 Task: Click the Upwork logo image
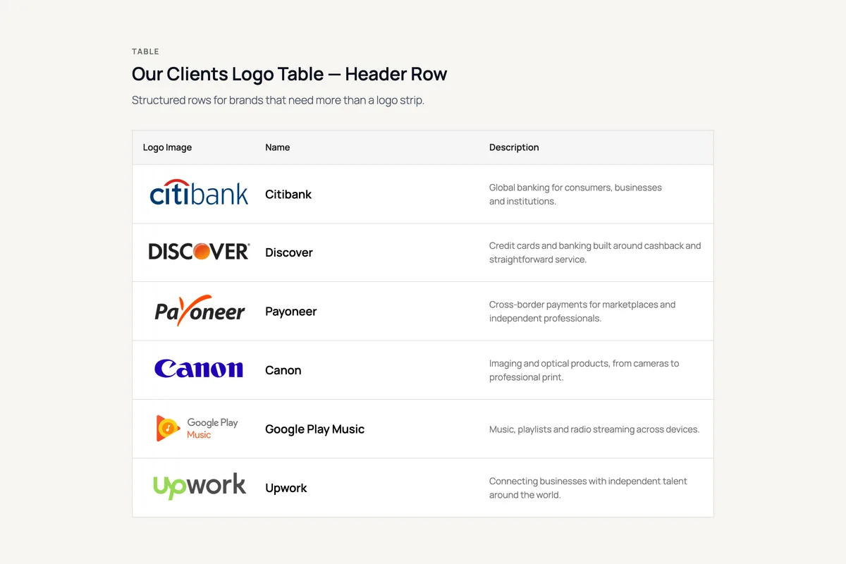point(199,486)
